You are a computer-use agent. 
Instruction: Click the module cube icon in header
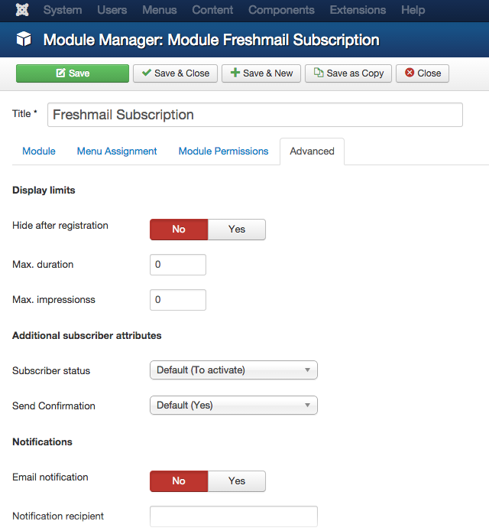tap(24, 39)
